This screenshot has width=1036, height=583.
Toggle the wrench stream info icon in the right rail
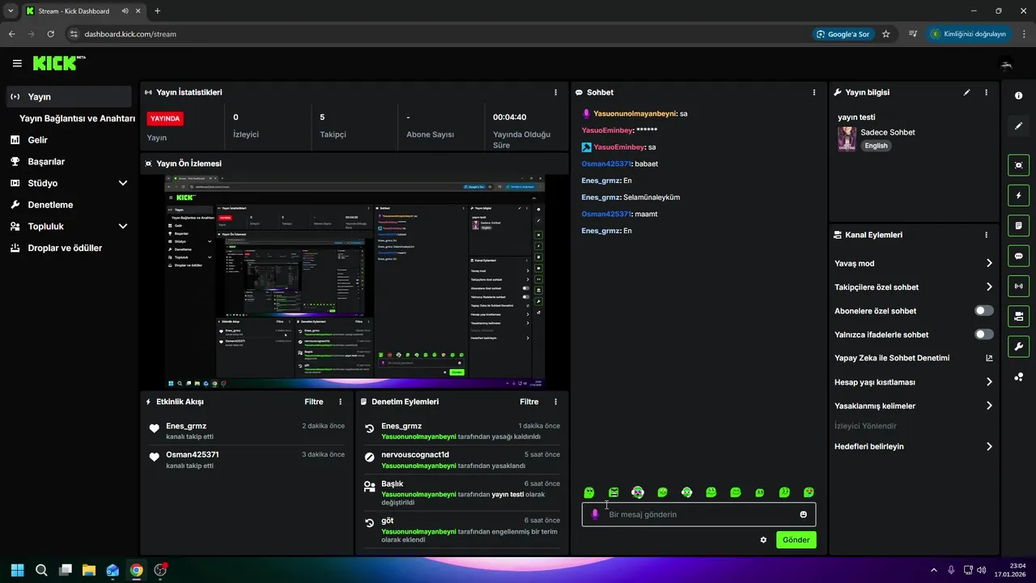click(1018, 347)
